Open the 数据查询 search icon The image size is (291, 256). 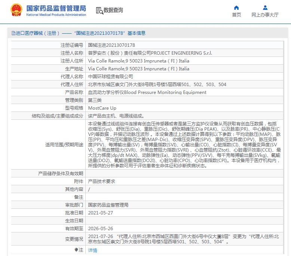[99, 10]
